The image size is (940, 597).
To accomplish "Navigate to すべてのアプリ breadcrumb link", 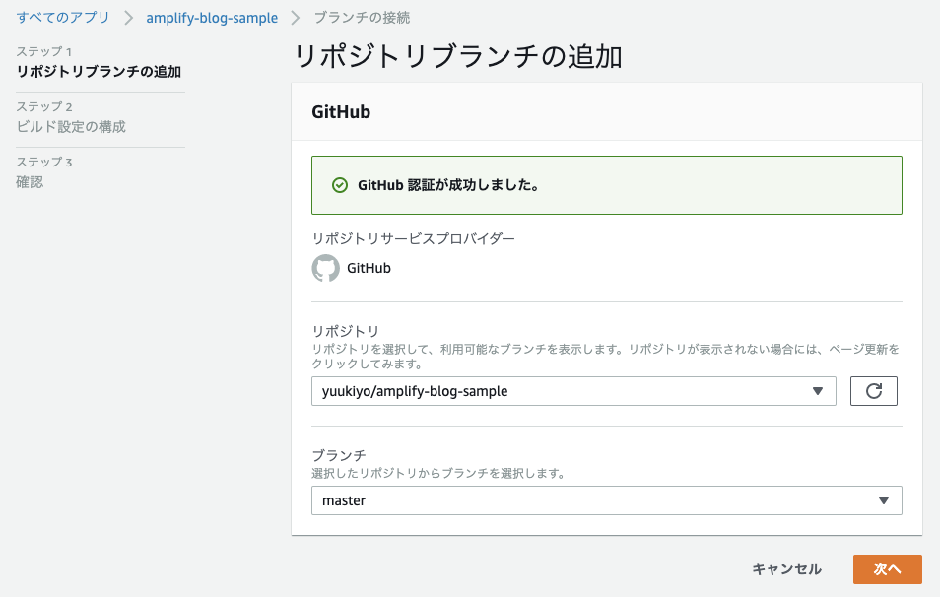I will (60, 17).
